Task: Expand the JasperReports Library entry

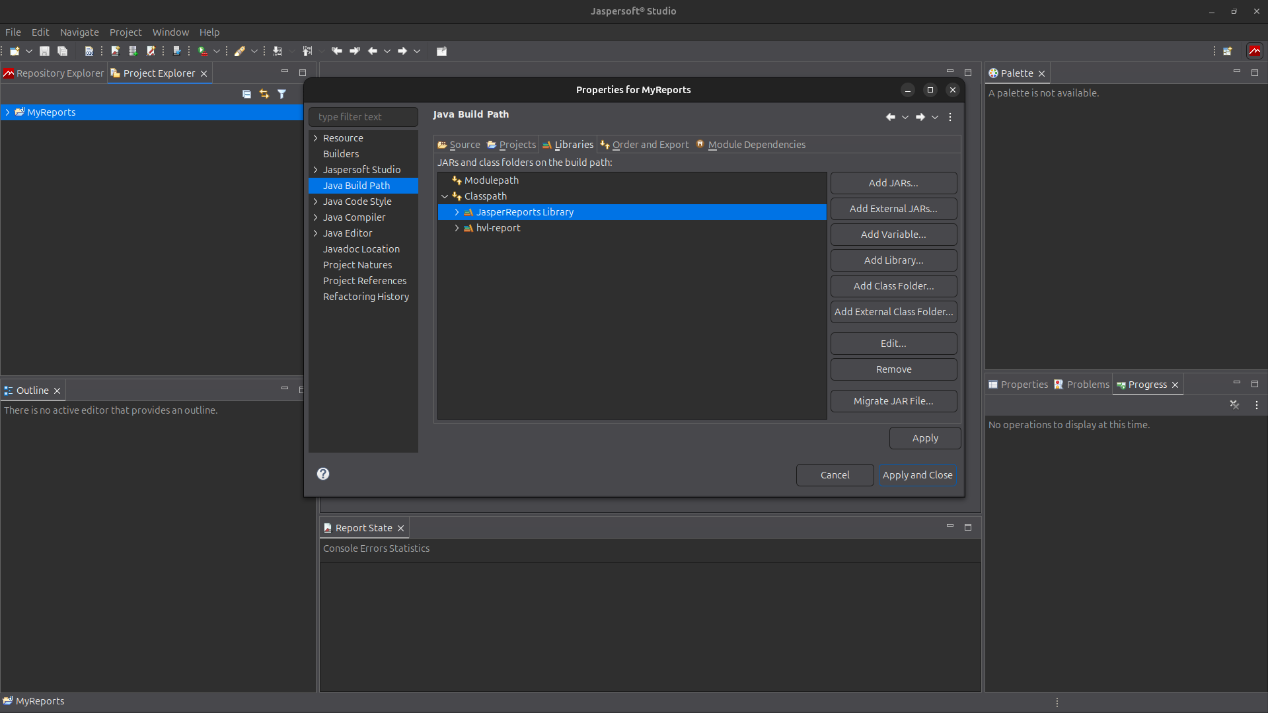Action: (457, 212)
